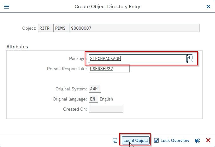Click the Person Responsible label
This screenshot has height=147, width=215.
67,69
